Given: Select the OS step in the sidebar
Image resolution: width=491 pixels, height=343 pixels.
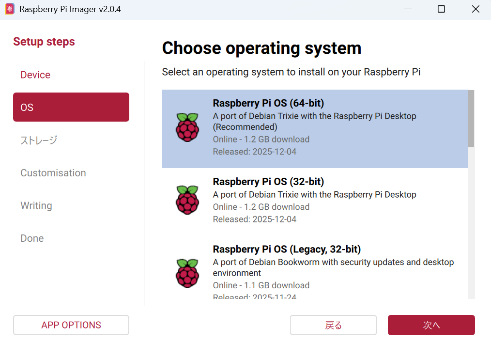Looking at the screenshot, I should [x=71, y=107].
